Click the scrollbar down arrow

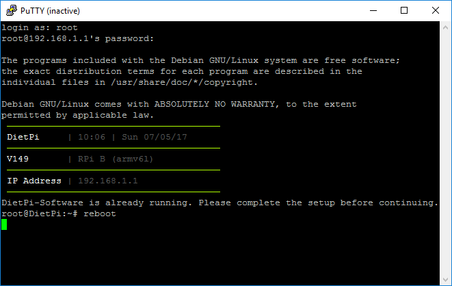pyautogui.click(x=445, y=280)
